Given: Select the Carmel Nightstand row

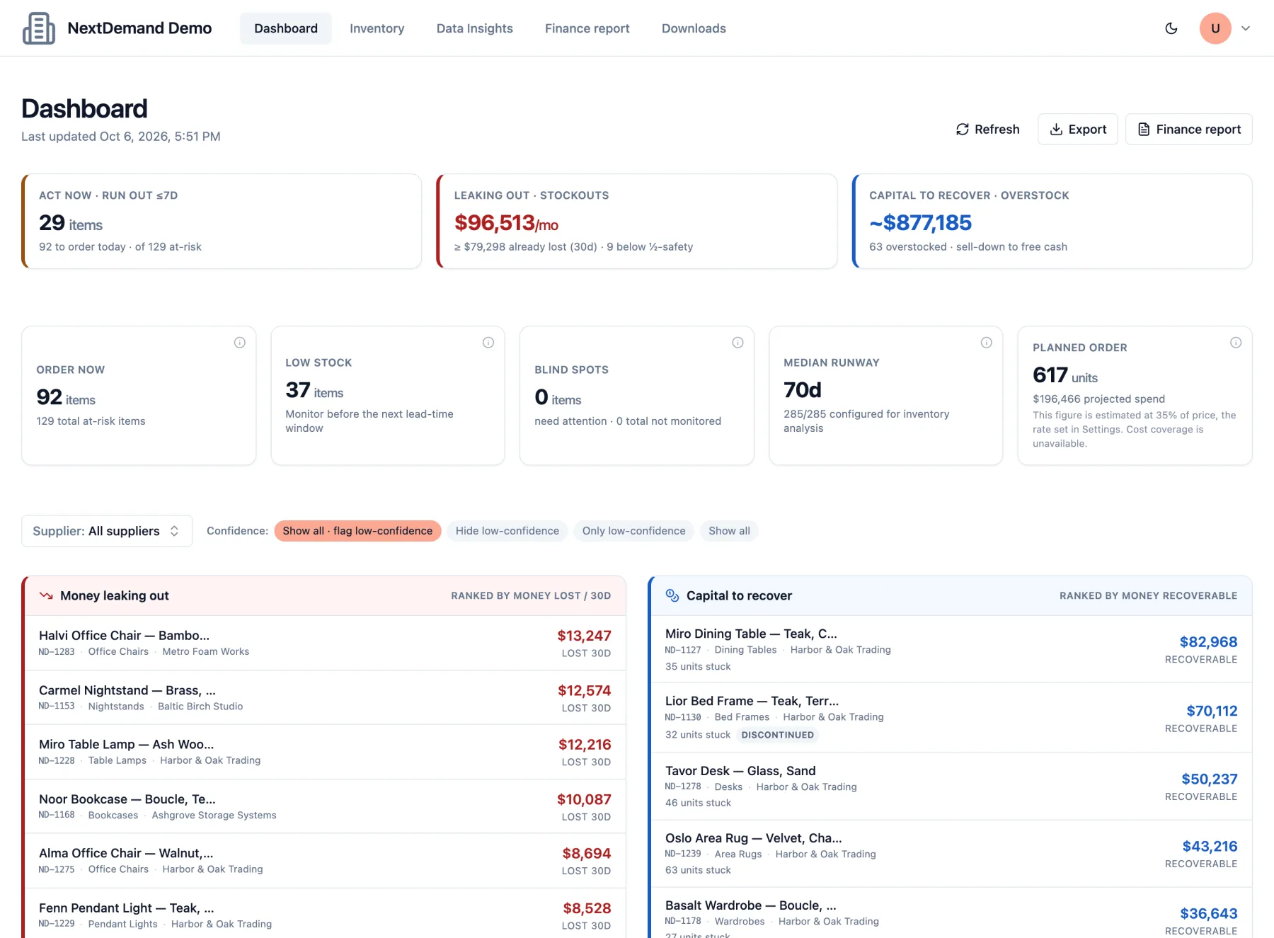Looking at the screenshot, I should tap(326, 697).
